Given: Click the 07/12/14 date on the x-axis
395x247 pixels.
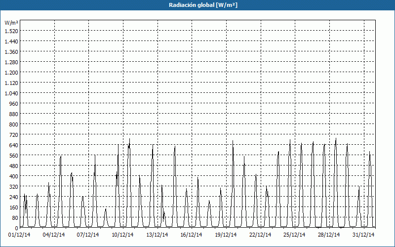Looking at the screenshot, I should pyautogui.click(x=88, y=235).
